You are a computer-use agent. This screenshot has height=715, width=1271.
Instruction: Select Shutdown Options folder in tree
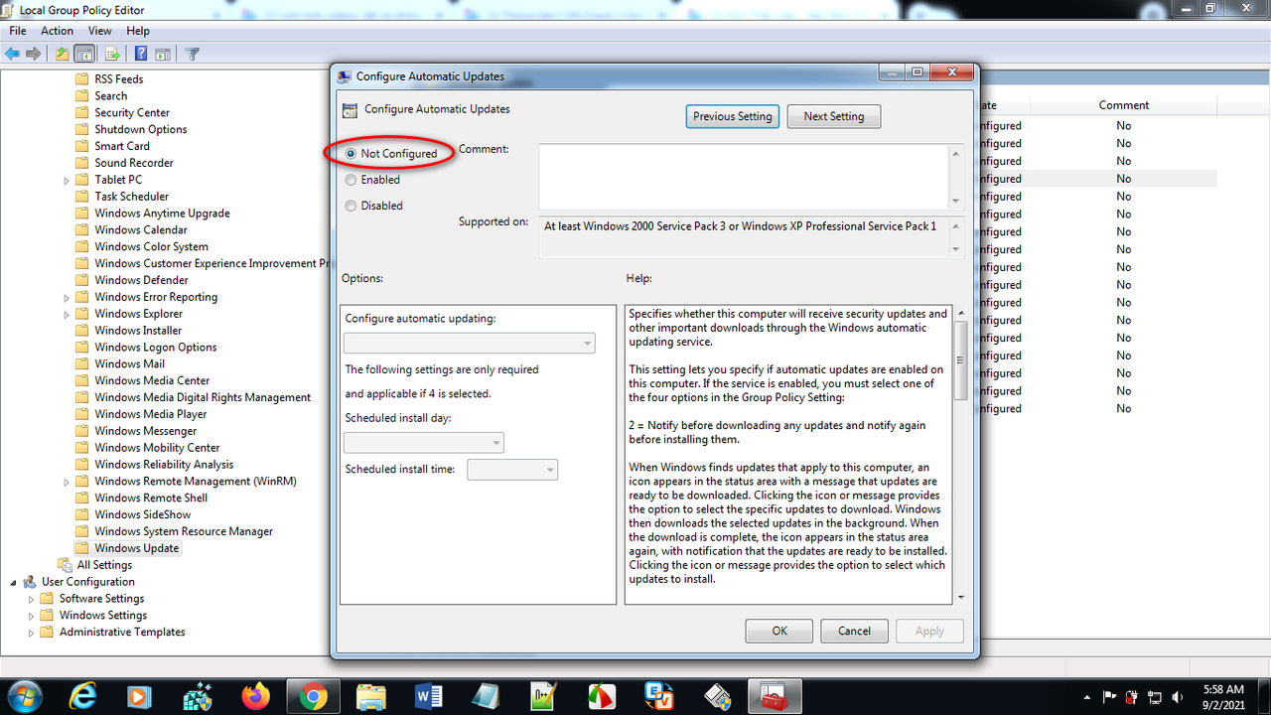(x=141, y=130)
